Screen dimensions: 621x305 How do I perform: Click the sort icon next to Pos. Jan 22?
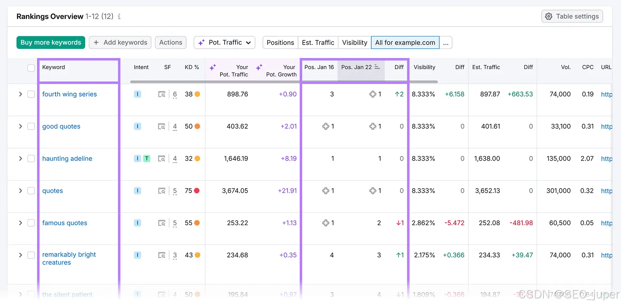377,67
